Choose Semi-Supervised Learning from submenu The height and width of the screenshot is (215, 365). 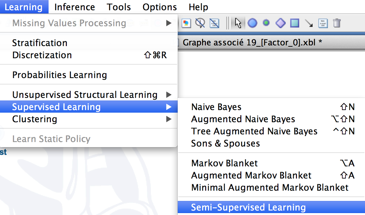pos(271,207)
